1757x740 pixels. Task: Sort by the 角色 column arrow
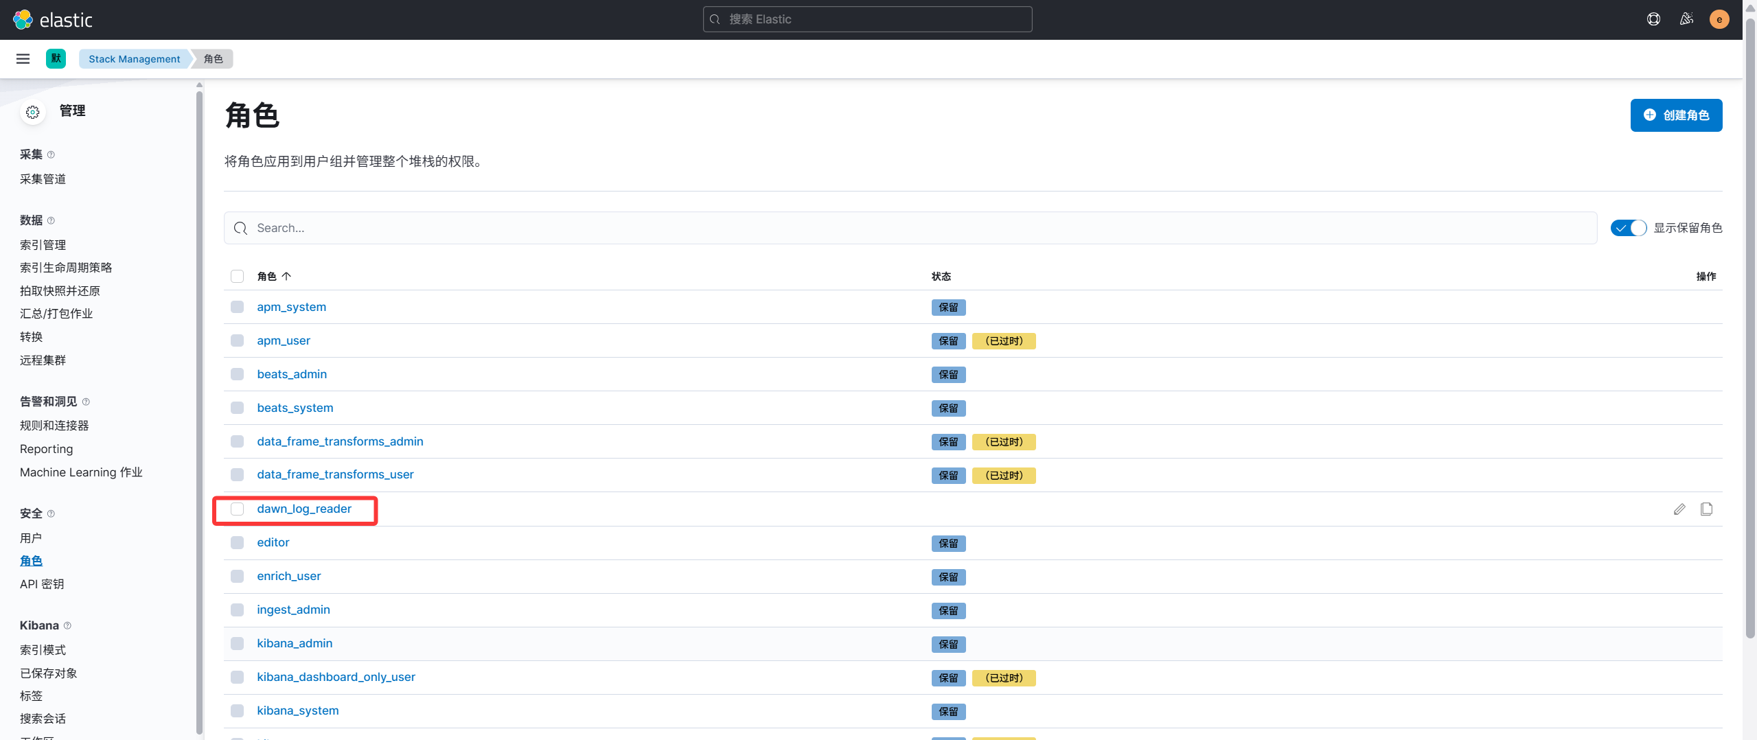click(286, 277)
